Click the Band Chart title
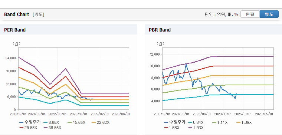282x135 pixels. 17,14
